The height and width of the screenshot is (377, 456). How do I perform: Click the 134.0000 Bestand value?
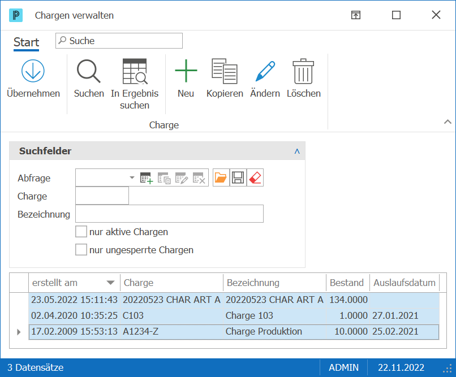348,300
